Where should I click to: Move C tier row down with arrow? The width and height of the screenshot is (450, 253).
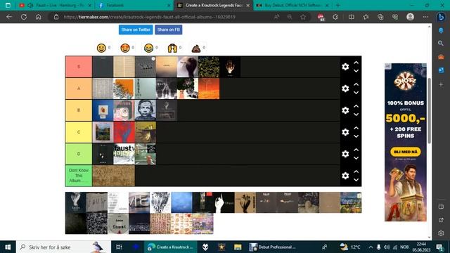(x=356, y=136)
